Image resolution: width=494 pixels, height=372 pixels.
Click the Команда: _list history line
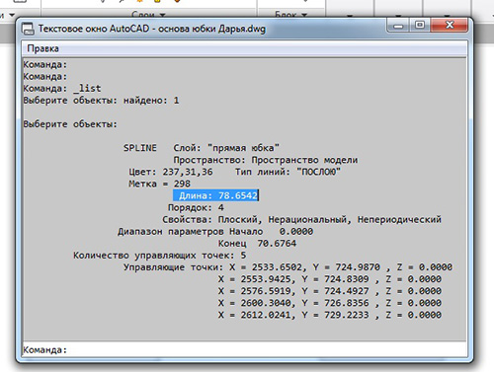(62, 89)
